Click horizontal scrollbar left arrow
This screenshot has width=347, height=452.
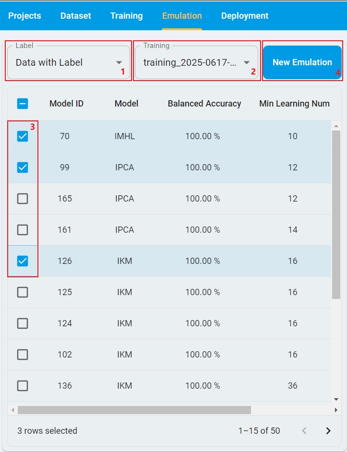click(x=12, y=410)
